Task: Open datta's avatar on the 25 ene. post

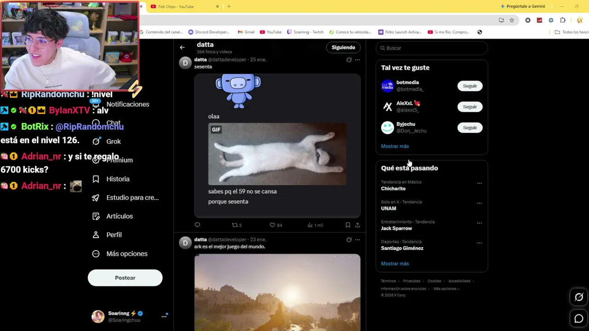Action: [185, 63]
